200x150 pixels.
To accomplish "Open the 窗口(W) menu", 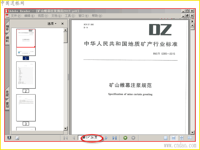I will (83, 16).
